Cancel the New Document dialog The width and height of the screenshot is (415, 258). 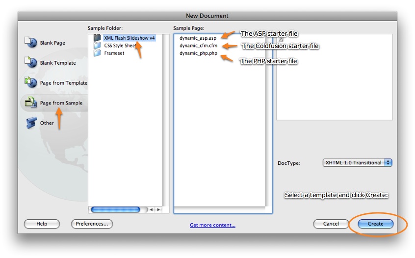331,224
